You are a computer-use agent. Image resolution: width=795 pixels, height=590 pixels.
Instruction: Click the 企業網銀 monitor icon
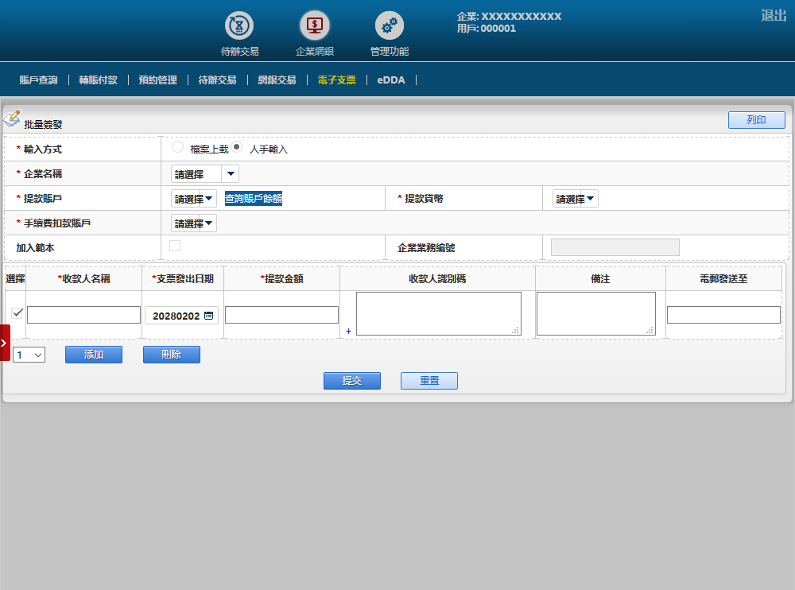click(x=315, y=26)
